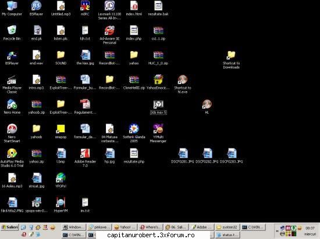This screenshot has width=320, height=239.
Task: Switch to the system32 folder taskbar button
Action: coord(227,227)
